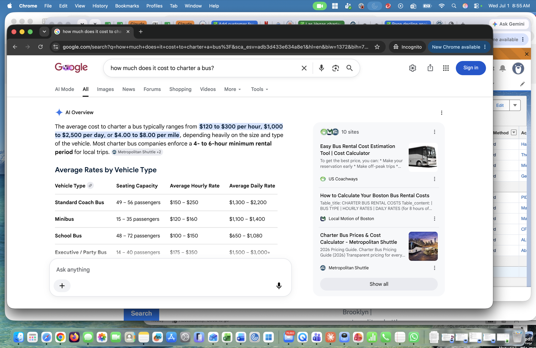Click the Google logo

[x=71, y=68]
